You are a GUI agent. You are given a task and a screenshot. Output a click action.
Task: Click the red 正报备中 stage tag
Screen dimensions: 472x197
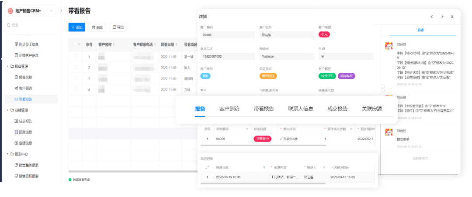pos(262,139)
